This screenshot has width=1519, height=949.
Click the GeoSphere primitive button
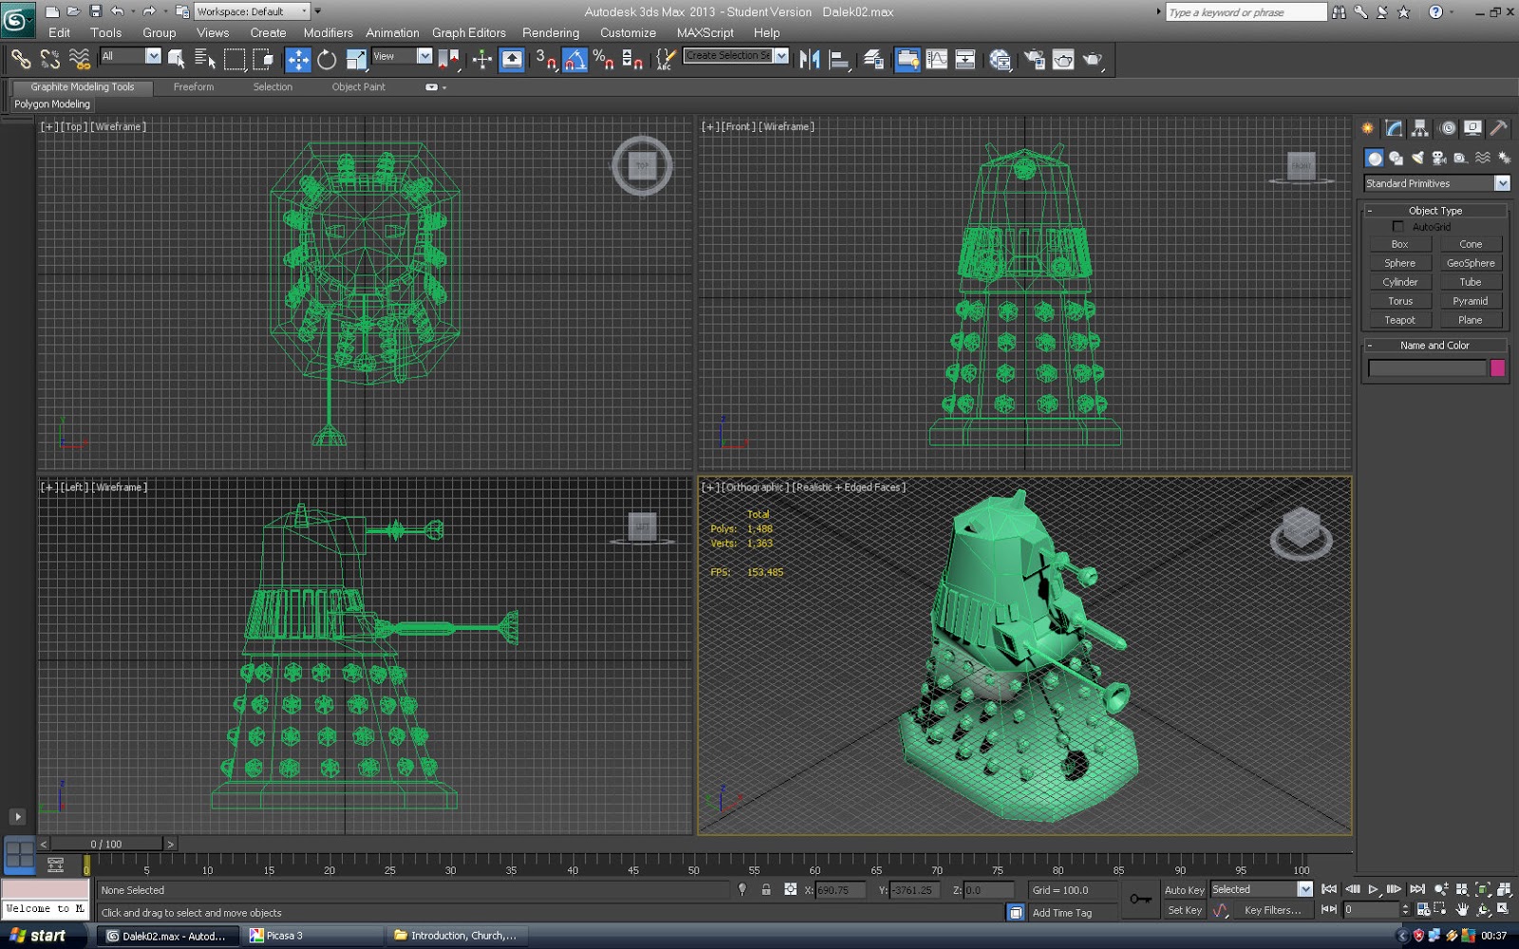1471,263
